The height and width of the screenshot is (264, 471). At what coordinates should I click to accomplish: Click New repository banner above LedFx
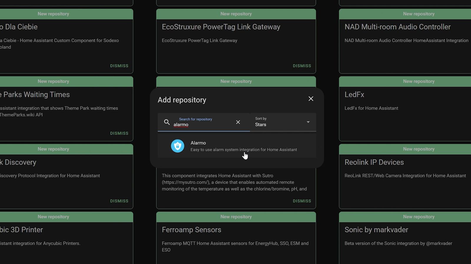coord(418,81)
